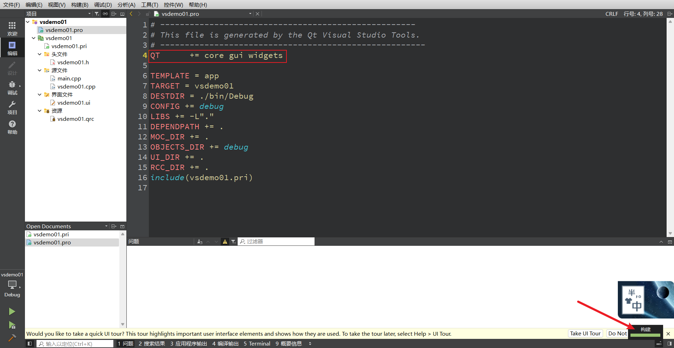Build project with hammer icon

12,338
